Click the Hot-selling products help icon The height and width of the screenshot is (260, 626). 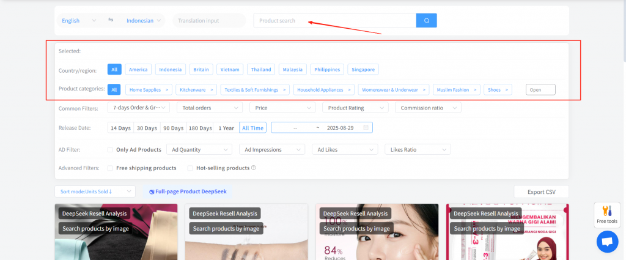click(x=254, y=168)
